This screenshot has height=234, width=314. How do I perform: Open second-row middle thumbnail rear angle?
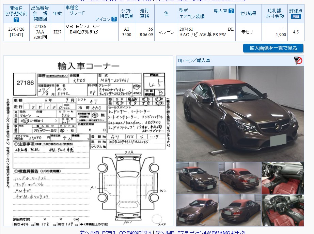[x=240, y=210]
